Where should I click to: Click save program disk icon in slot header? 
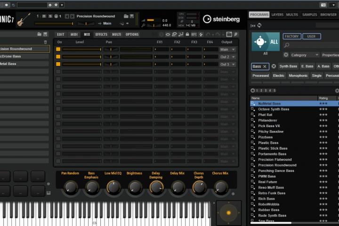(x=131, y=16)
